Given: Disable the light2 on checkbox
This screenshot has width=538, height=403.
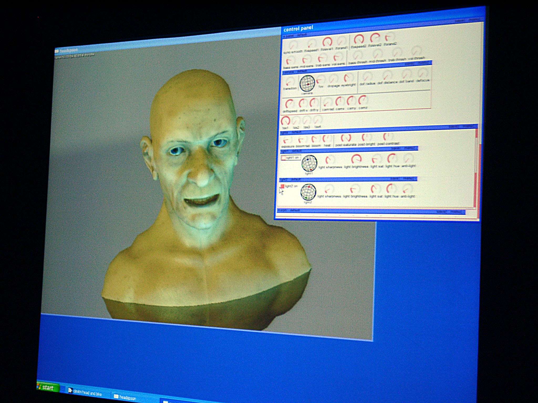Looking at the screenshot, I should [282, 186].
